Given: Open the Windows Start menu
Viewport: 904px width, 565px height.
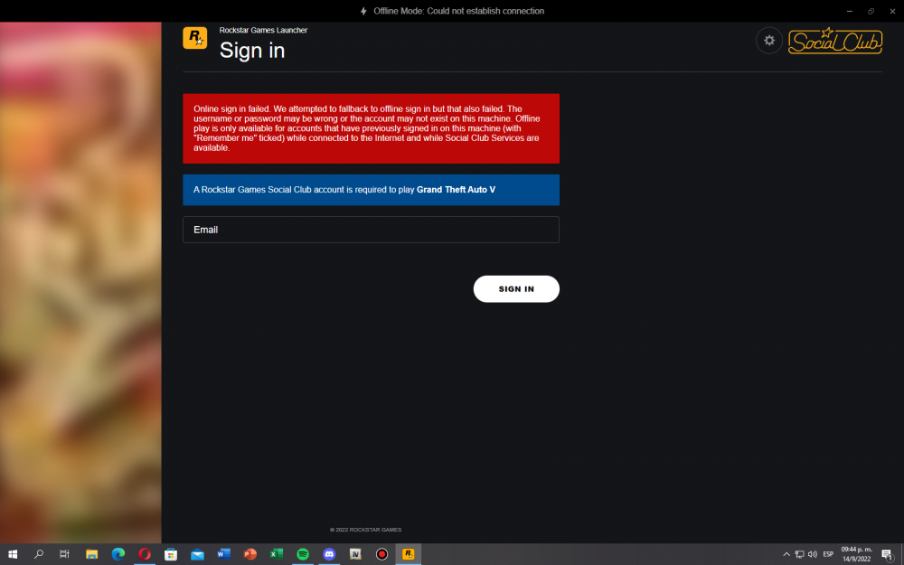Looking at the screenshot, I should [x=13, y=554].
